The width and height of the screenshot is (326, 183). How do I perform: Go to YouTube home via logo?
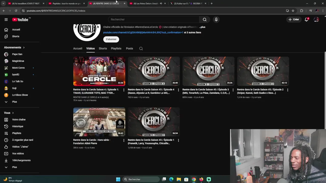20,20
